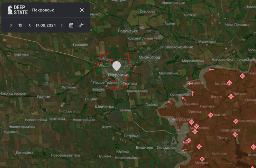Go to the previous date
The image size is (256, 168).
[x=30, y=25]
